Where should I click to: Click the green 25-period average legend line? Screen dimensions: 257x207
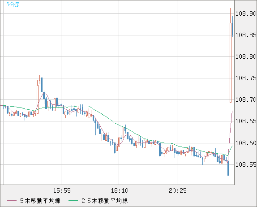[73, 201]
